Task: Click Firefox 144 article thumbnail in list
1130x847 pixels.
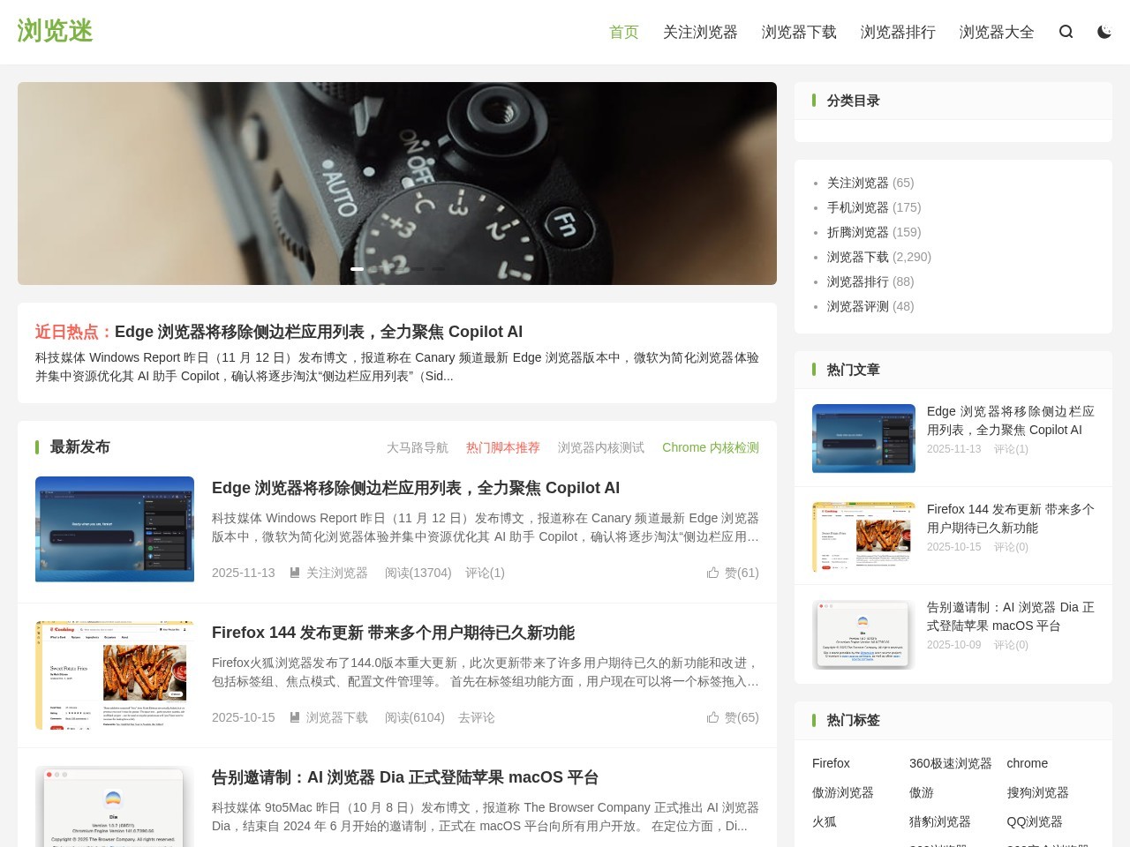Action: [x=115, y=674]
